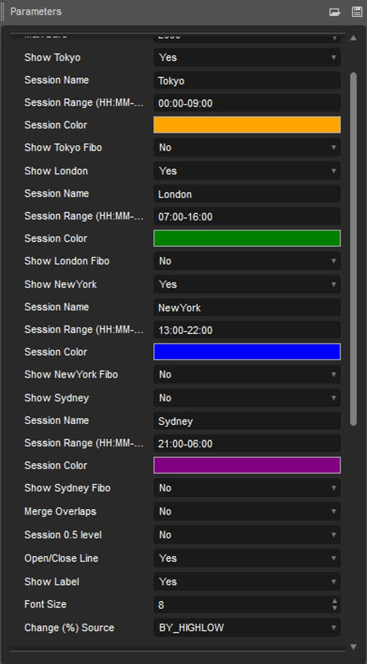Open the Show Sydney dropdown
Screen dimensions: 367x664
[x=247, y=398]
